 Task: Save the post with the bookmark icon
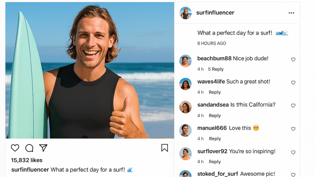click(x=165, y=148)
